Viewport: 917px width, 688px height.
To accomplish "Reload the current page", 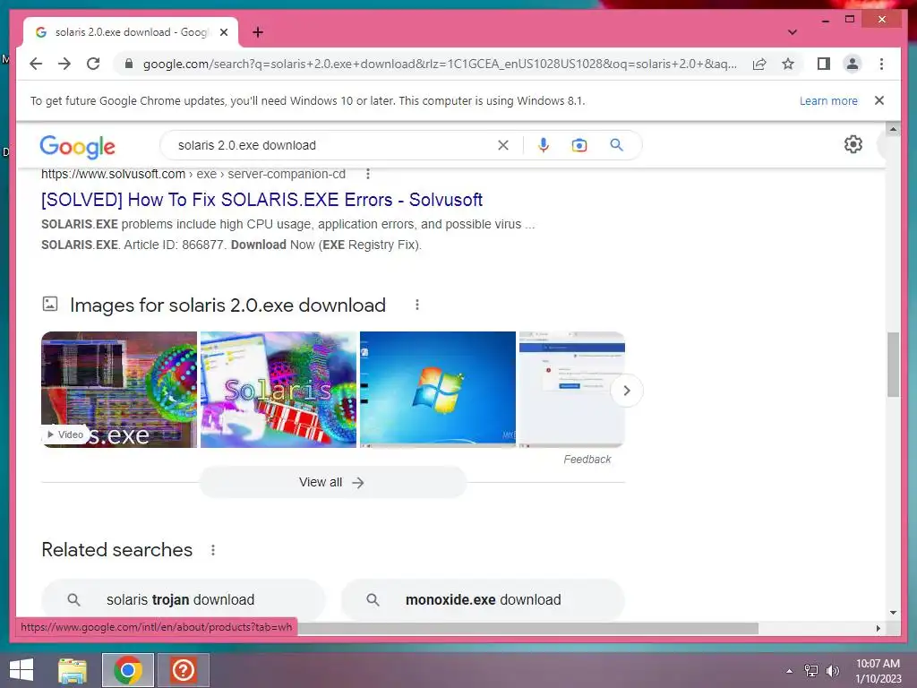I will [93, 64].
